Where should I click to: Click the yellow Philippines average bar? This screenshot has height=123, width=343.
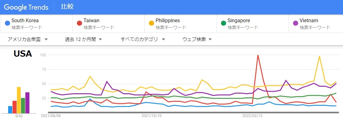(19, 100)
